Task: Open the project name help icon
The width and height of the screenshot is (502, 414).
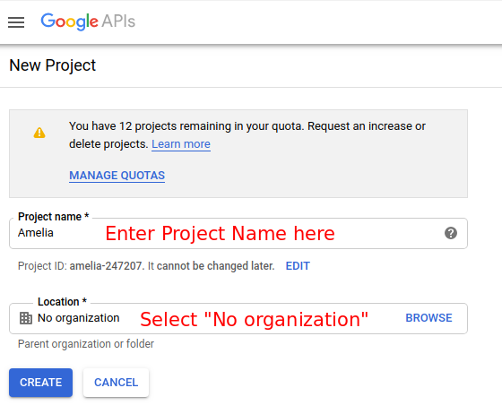Action: point(451,233)
